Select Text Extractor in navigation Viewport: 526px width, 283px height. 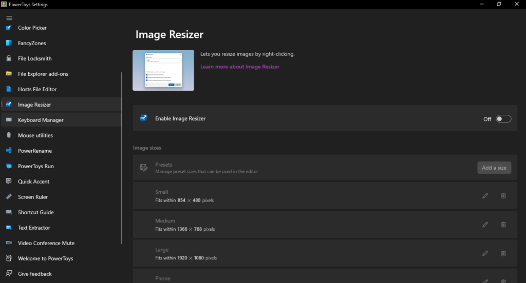coord(61,228)
